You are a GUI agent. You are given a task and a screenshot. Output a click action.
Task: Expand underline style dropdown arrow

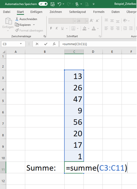[67, 28]
